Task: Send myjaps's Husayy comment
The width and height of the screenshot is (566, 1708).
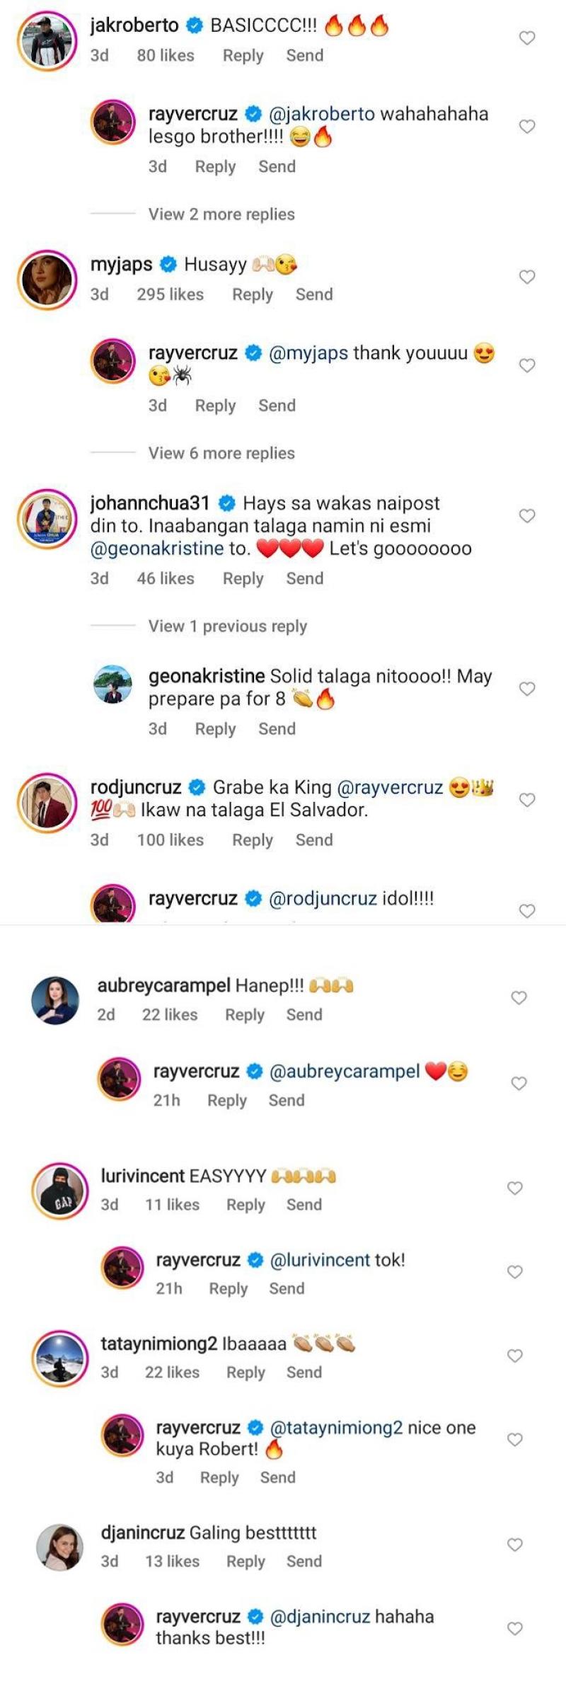Action: coord(313,294)
